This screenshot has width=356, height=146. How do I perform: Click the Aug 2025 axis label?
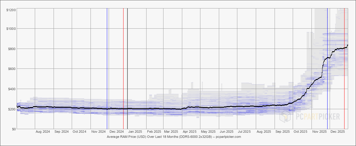point(264,132)
